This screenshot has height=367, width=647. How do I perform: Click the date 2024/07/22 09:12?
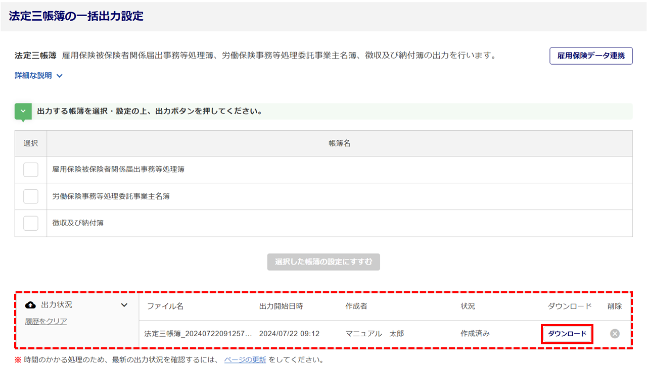[x=289, y=334]
